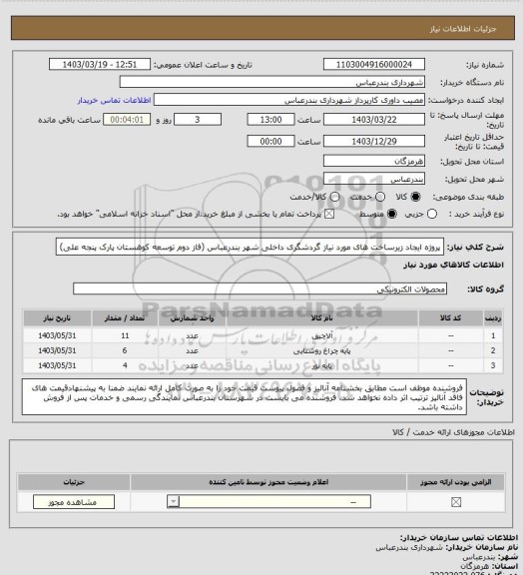Click the remaining days field showing 3

(198, 120)
